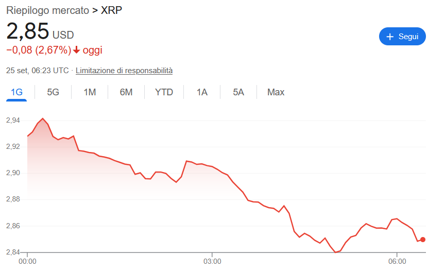
Task: Choose the 5A chart range tab
Action: pyautogui.click(x=238, y=92)
